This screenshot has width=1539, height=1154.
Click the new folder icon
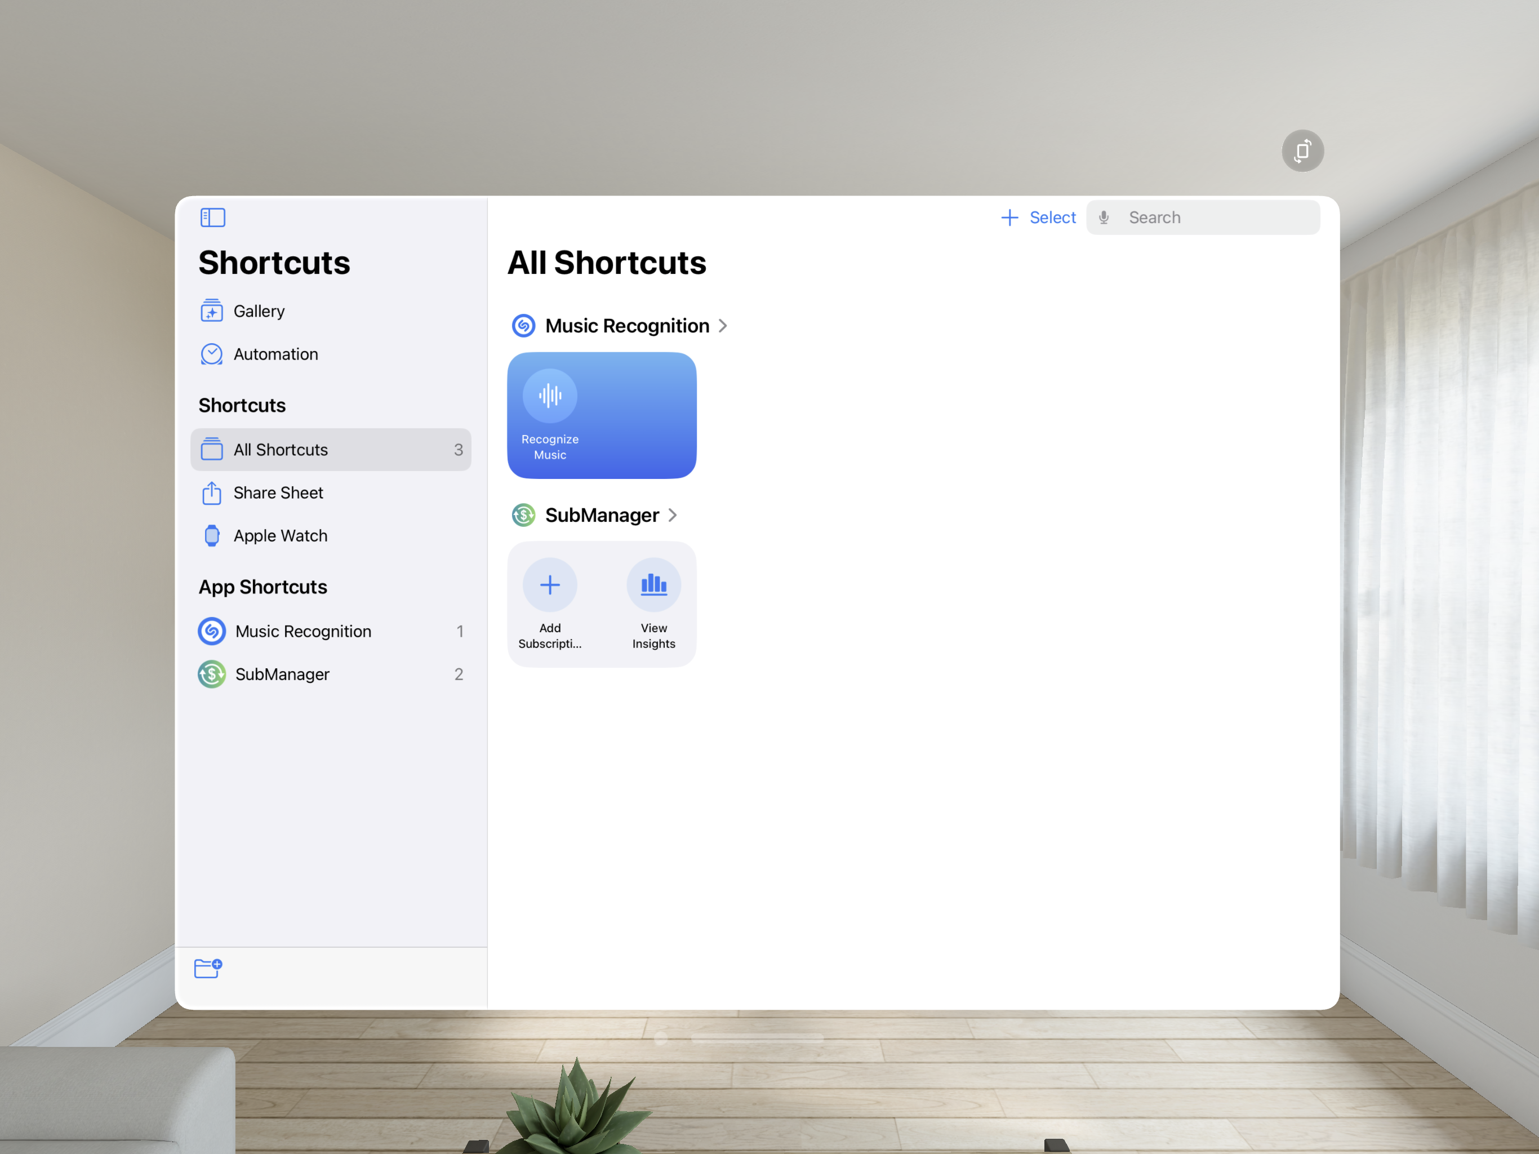click(208, 968)
